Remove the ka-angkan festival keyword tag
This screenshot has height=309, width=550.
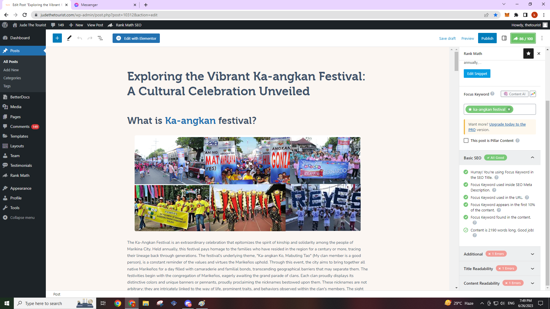tap(509, 109)
